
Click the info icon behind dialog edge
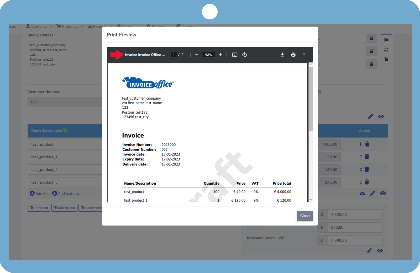(319, 92)
